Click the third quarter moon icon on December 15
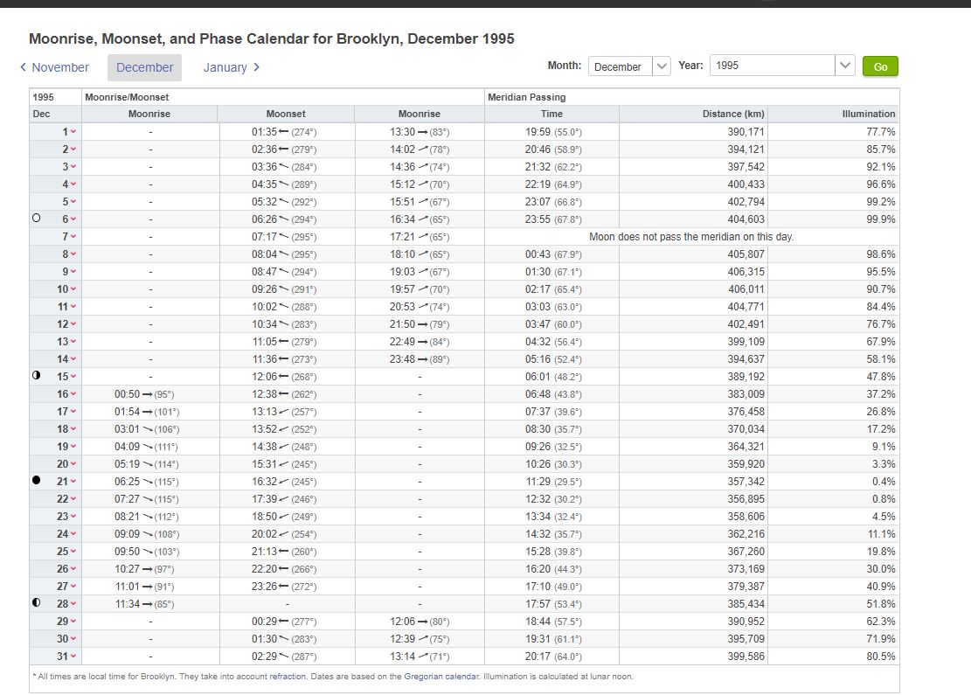This screenshot has width=971, height=695. [37, 375]
